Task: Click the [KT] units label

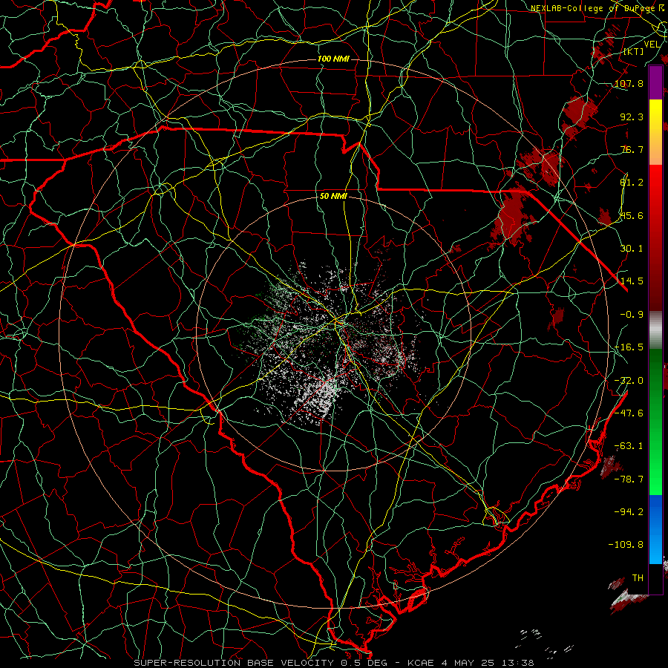Action: [634, 51]
